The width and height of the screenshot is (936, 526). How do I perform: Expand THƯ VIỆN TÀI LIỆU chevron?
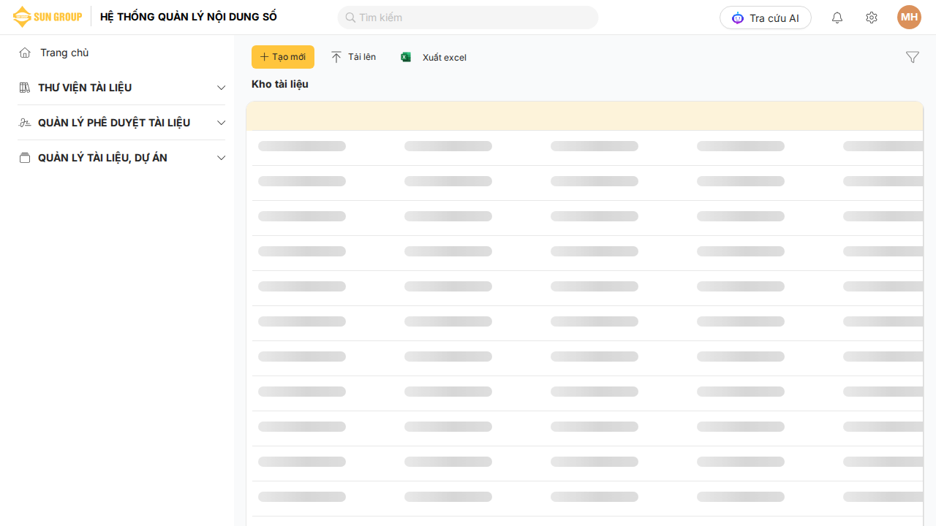[222, 88]
